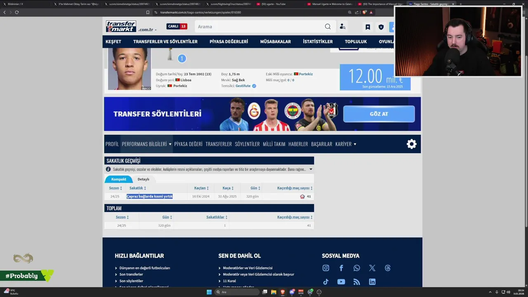Open the Söylentiler tab
Image resolution: width=528 pixels, height=297 pixels.
[247, 144]
